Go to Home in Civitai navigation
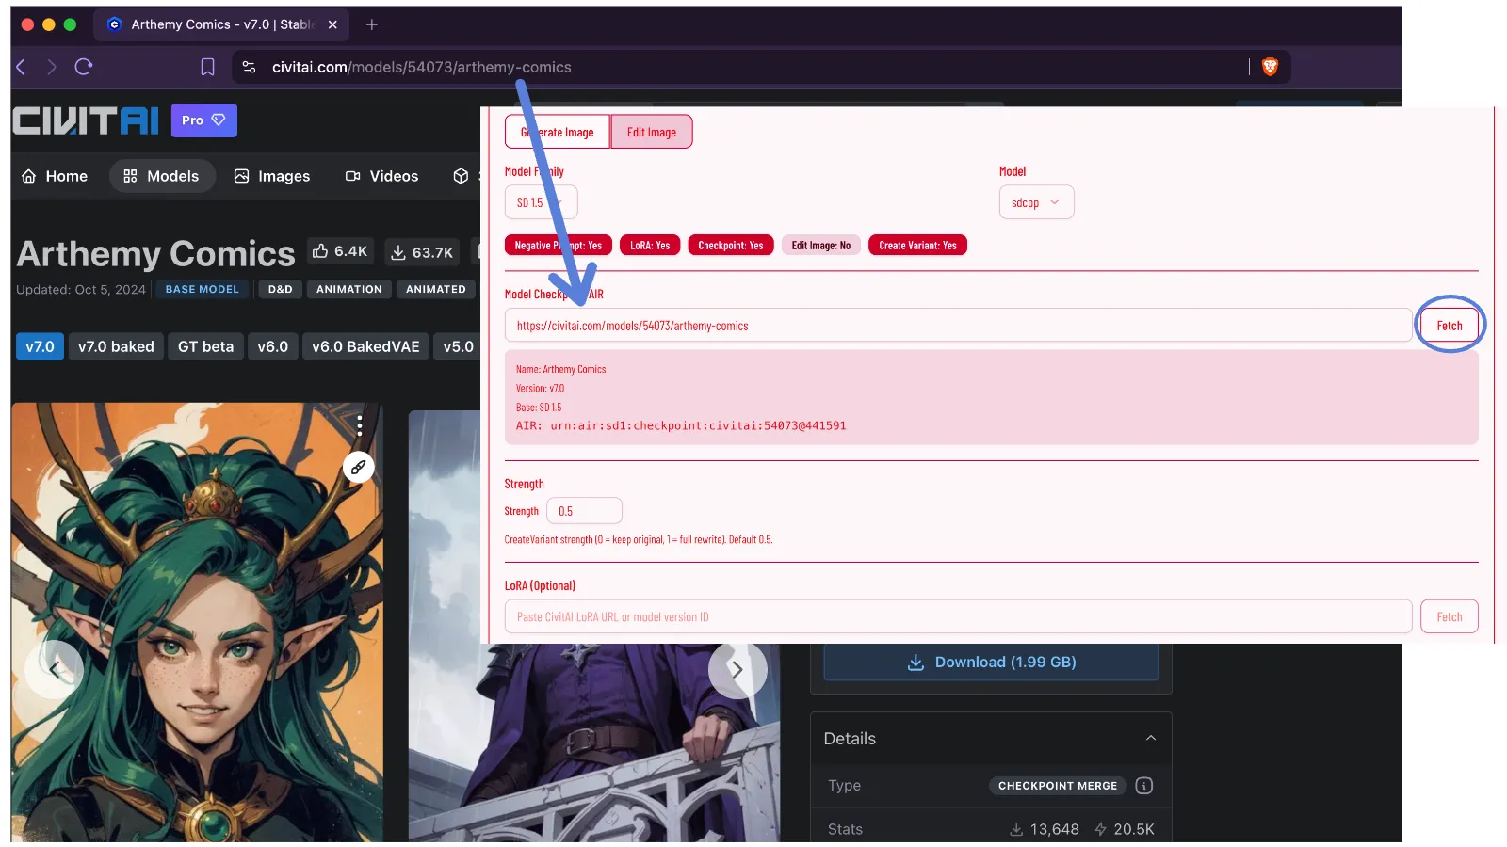Viewport: 1507px width, 847px height. pos(55,176)
